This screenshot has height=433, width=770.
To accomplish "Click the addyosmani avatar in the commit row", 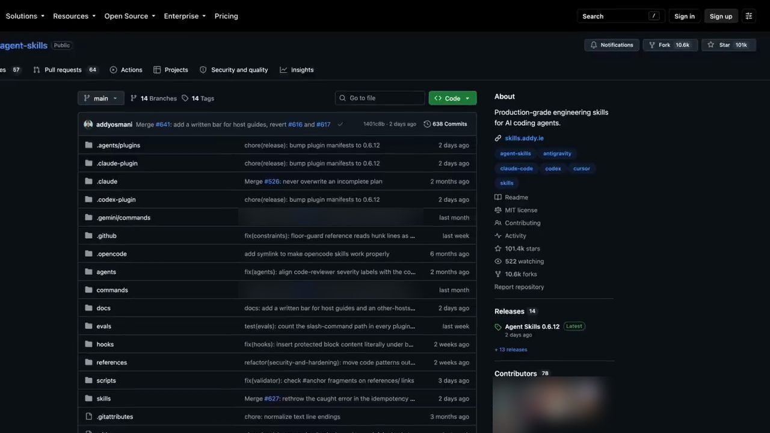I will click(88, 124).
